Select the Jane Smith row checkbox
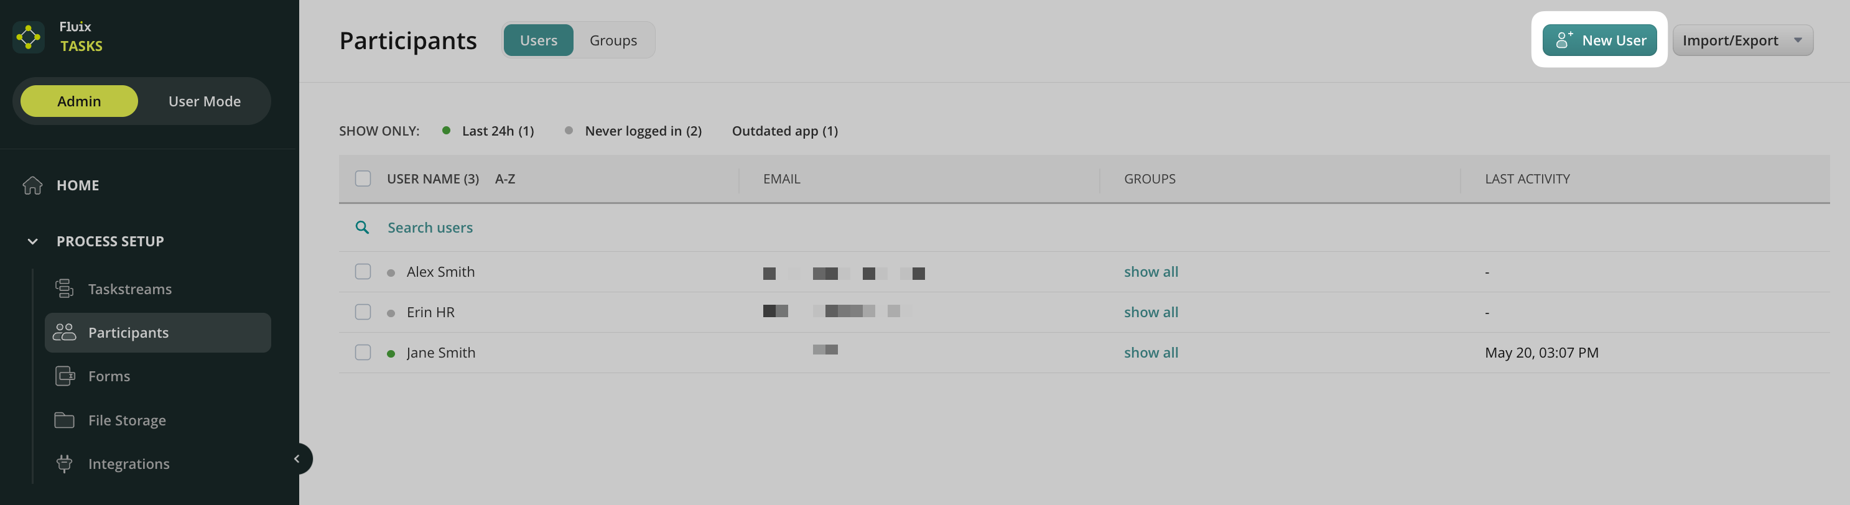Viewport: 1850px width, 505px height. tap(363, 353)
